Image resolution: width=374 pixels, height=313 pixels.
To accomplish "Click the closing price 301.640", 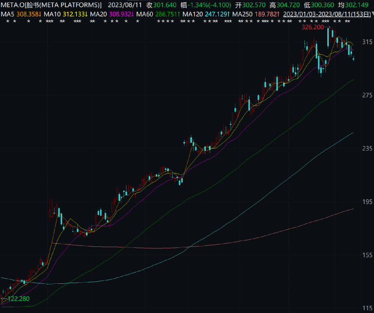I will click(x=165, y=5).
